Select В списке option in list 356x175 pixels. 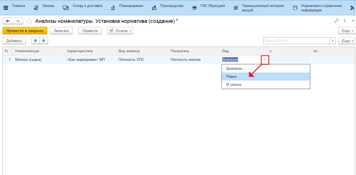point(234,84)
